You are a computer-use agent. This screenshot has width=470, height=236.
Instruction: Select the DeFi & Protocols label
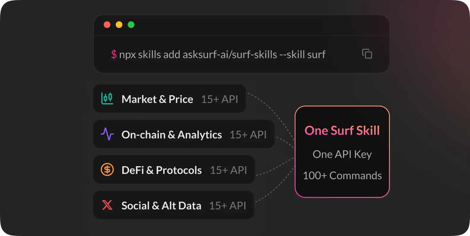pyautogui.click(x=162, y=170)
